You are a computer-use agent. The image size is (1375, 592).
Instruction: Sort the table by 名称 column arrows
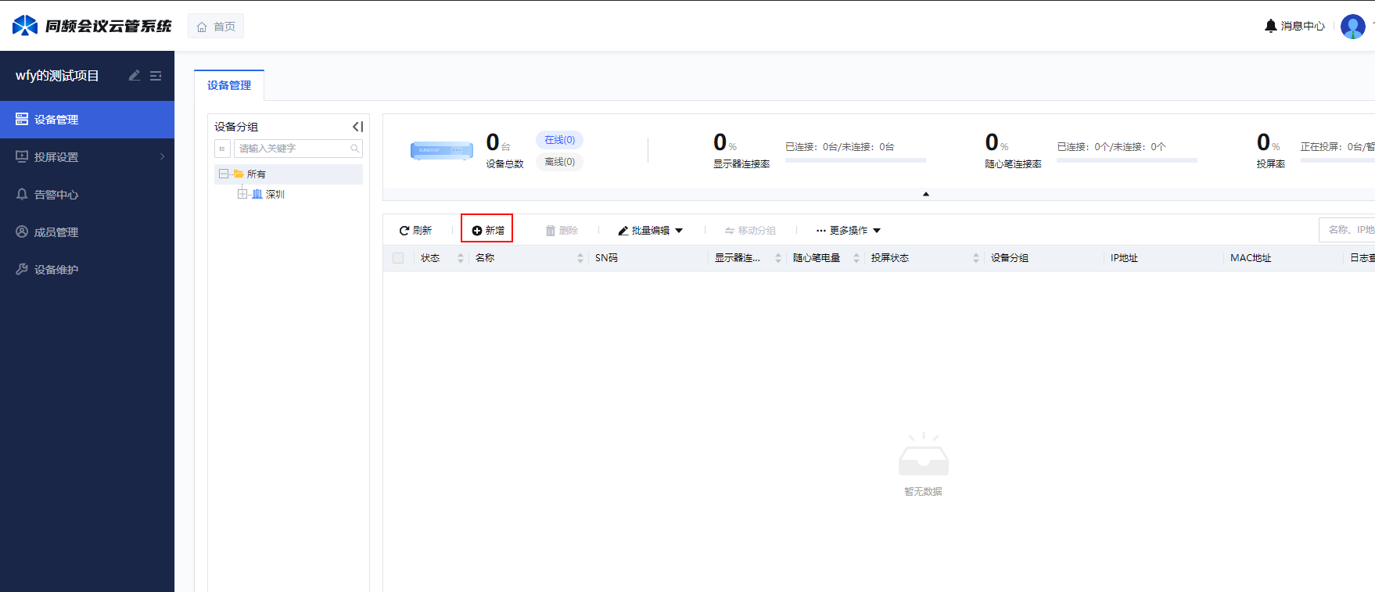point(580,258)
